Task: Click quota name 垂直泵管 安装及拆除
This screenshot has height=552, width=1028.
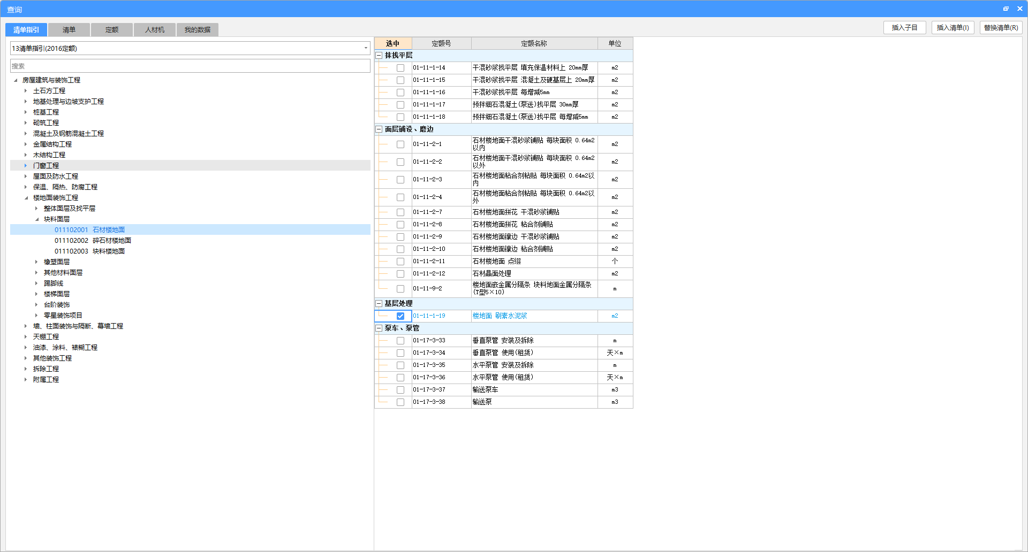Action: [x=503, y=341]
